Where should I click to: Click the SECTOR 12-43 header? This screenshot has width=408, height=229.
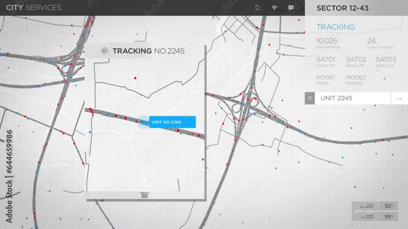click(342, 8)
